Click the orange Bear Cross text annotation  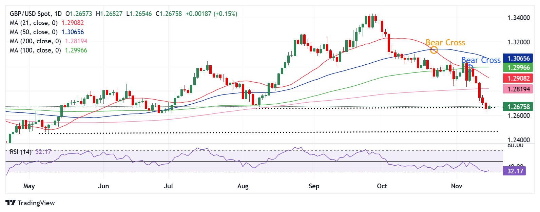(x=445, y=43)
